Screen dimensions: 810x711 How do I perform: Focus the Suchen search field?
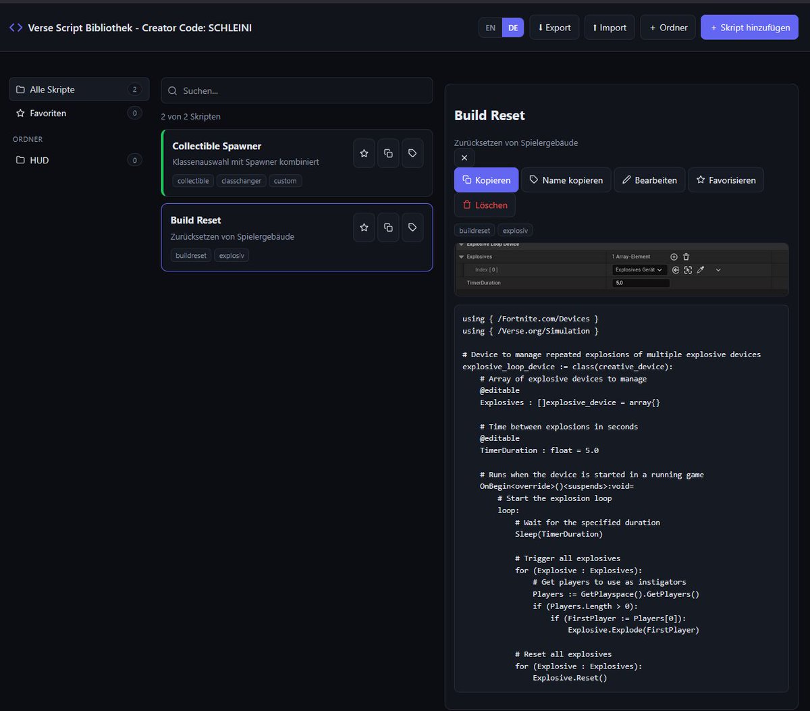pos(297,90)
